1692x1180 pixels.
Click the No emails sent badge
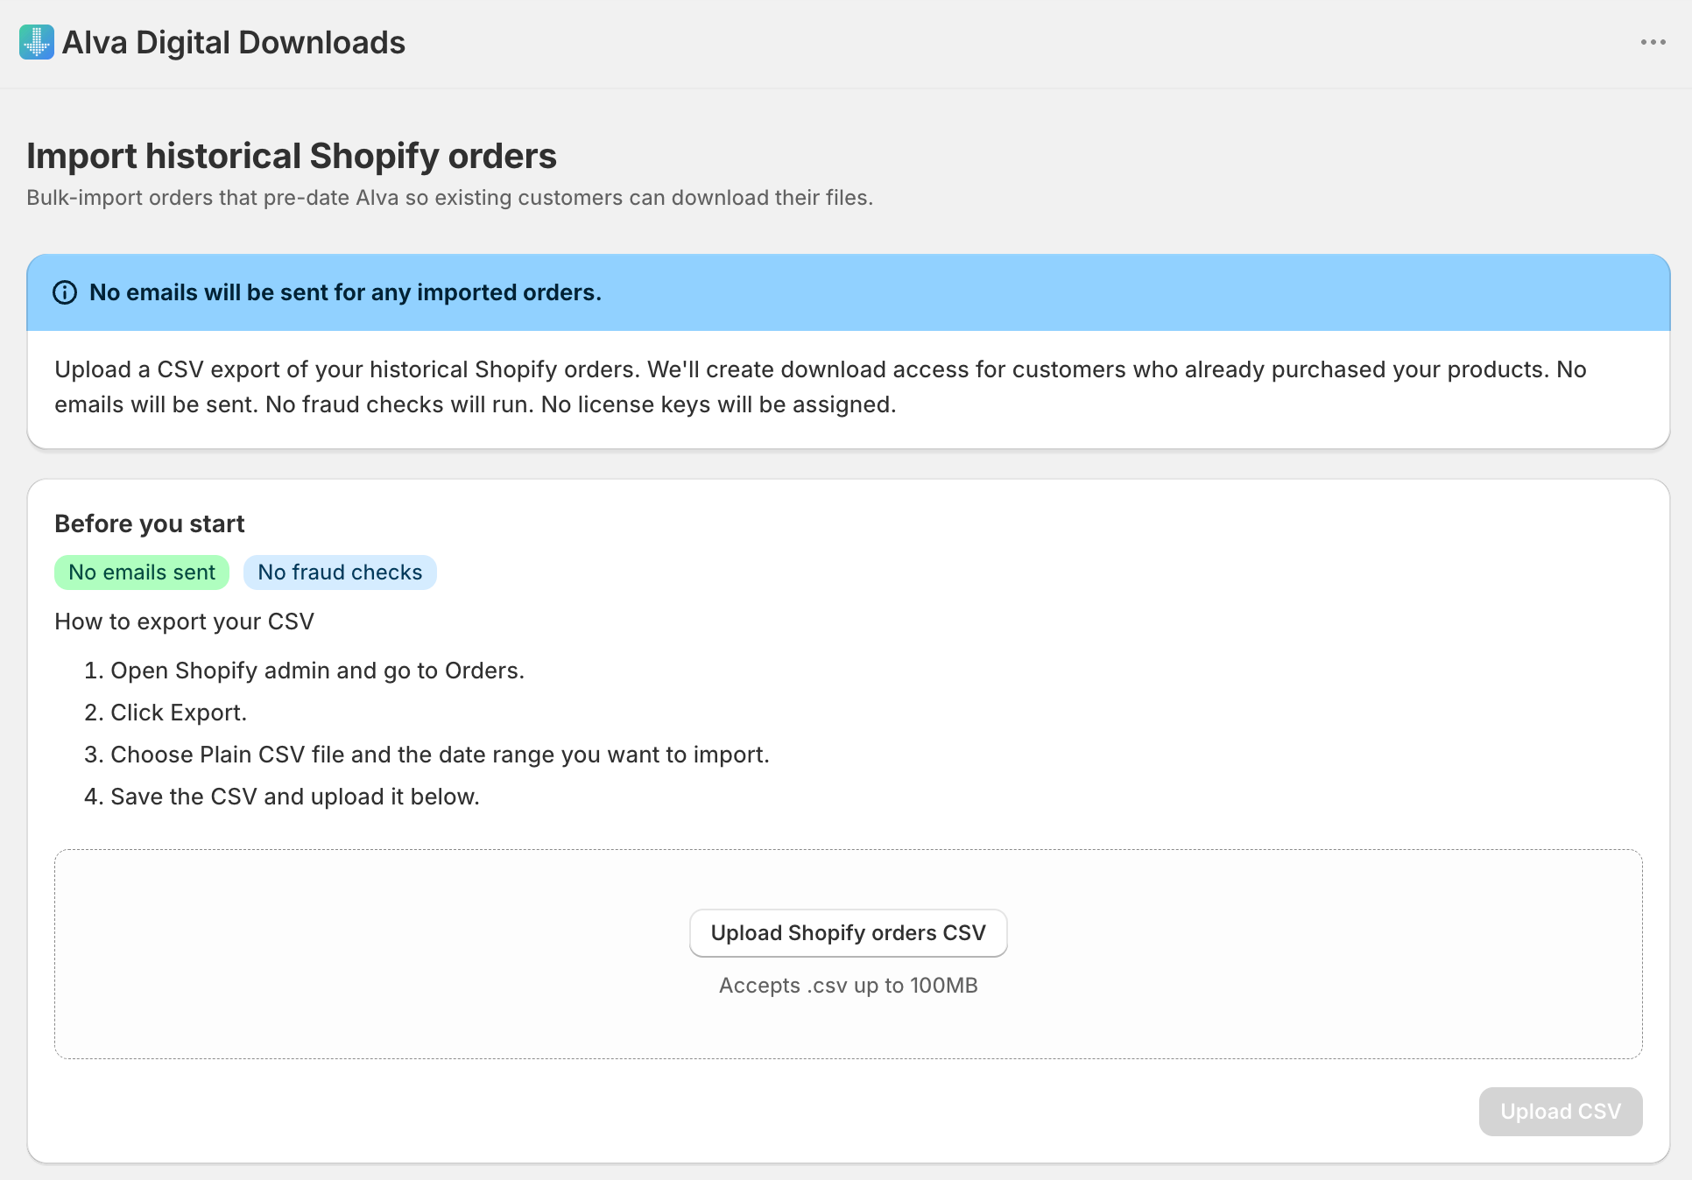pyautogui.click(x=142, y=572)
